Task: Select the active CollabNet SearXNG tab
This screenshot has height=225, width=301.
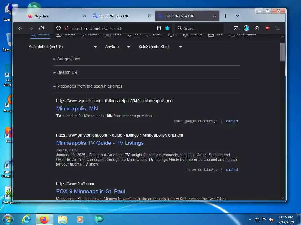Action: (x=187, y=16)
